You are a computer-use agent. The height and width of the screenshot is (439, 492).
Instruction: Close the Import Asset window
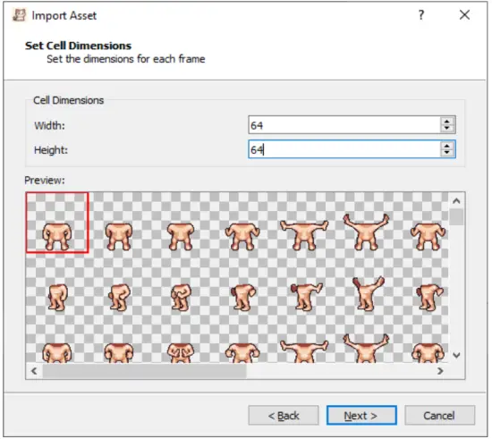click(x=464, y=14)
